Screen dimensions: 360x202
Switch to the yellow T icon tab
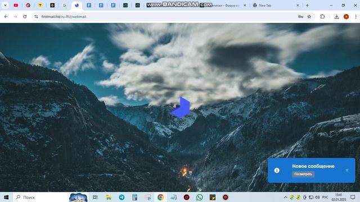pyautogui.click(x=40, y=5)
